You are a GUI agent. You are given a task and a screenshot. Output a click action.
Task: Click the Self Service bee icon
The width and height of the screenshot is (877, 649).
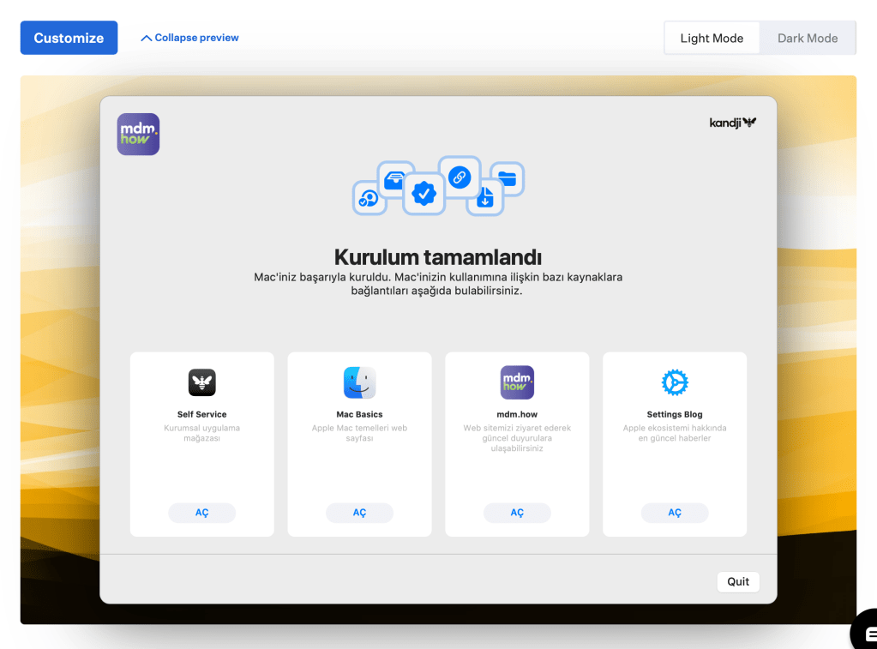[x=202, y=382]
